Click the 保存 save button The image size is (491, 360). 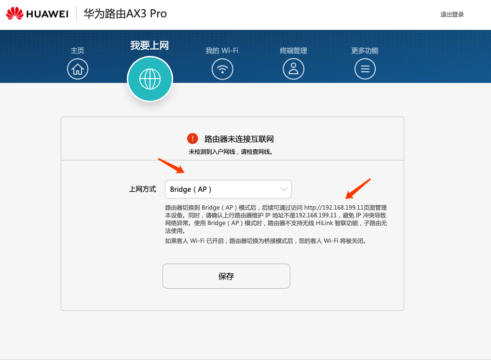(x=226, y=276)
